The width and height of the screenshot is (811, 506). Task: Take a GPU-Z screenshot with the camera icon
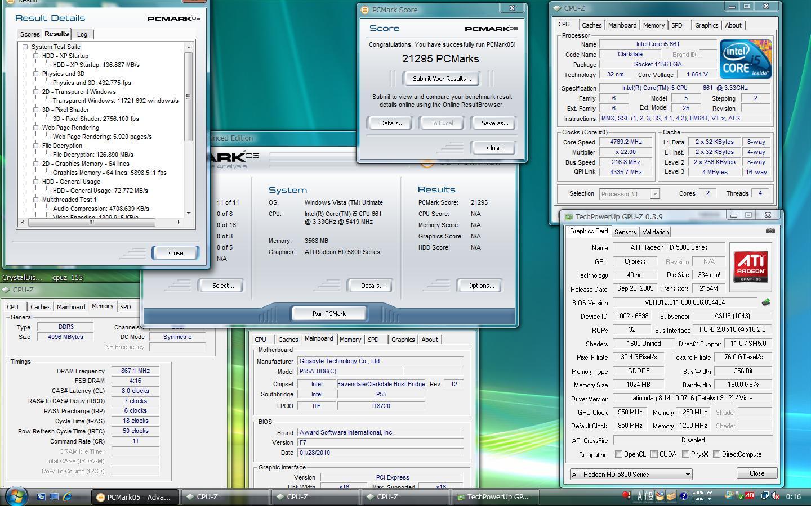pos(770,231)
